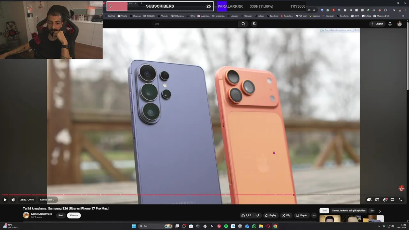The image size is (409, 230).
Task: Open the Vitruta bookmark
Action: click(122, 16)
